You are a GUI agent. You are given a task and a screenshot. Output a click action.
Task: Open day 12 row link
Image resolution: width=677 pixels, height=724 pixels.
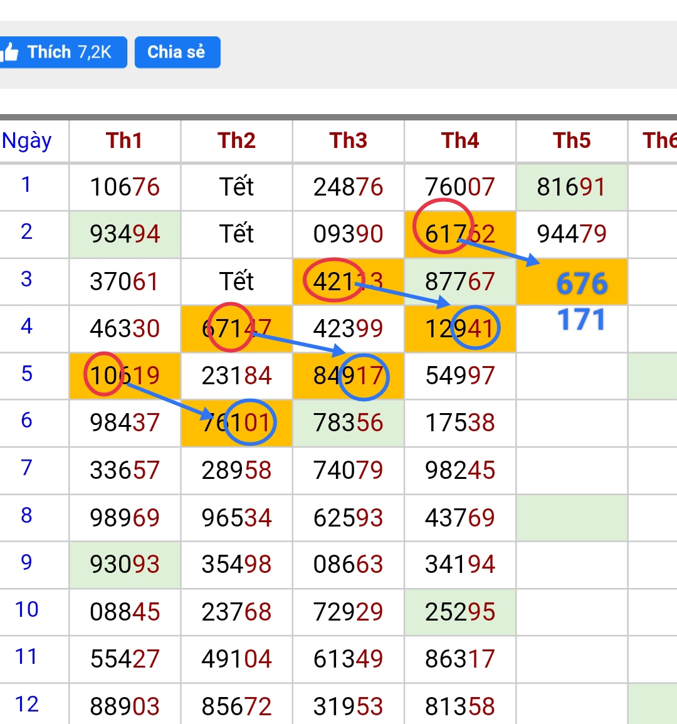(x=27, y=704)
